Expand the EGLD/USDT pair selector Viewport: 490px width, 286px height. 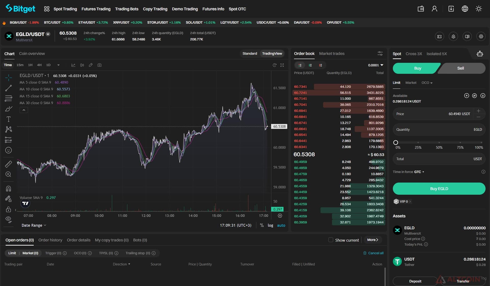point(48,34)
